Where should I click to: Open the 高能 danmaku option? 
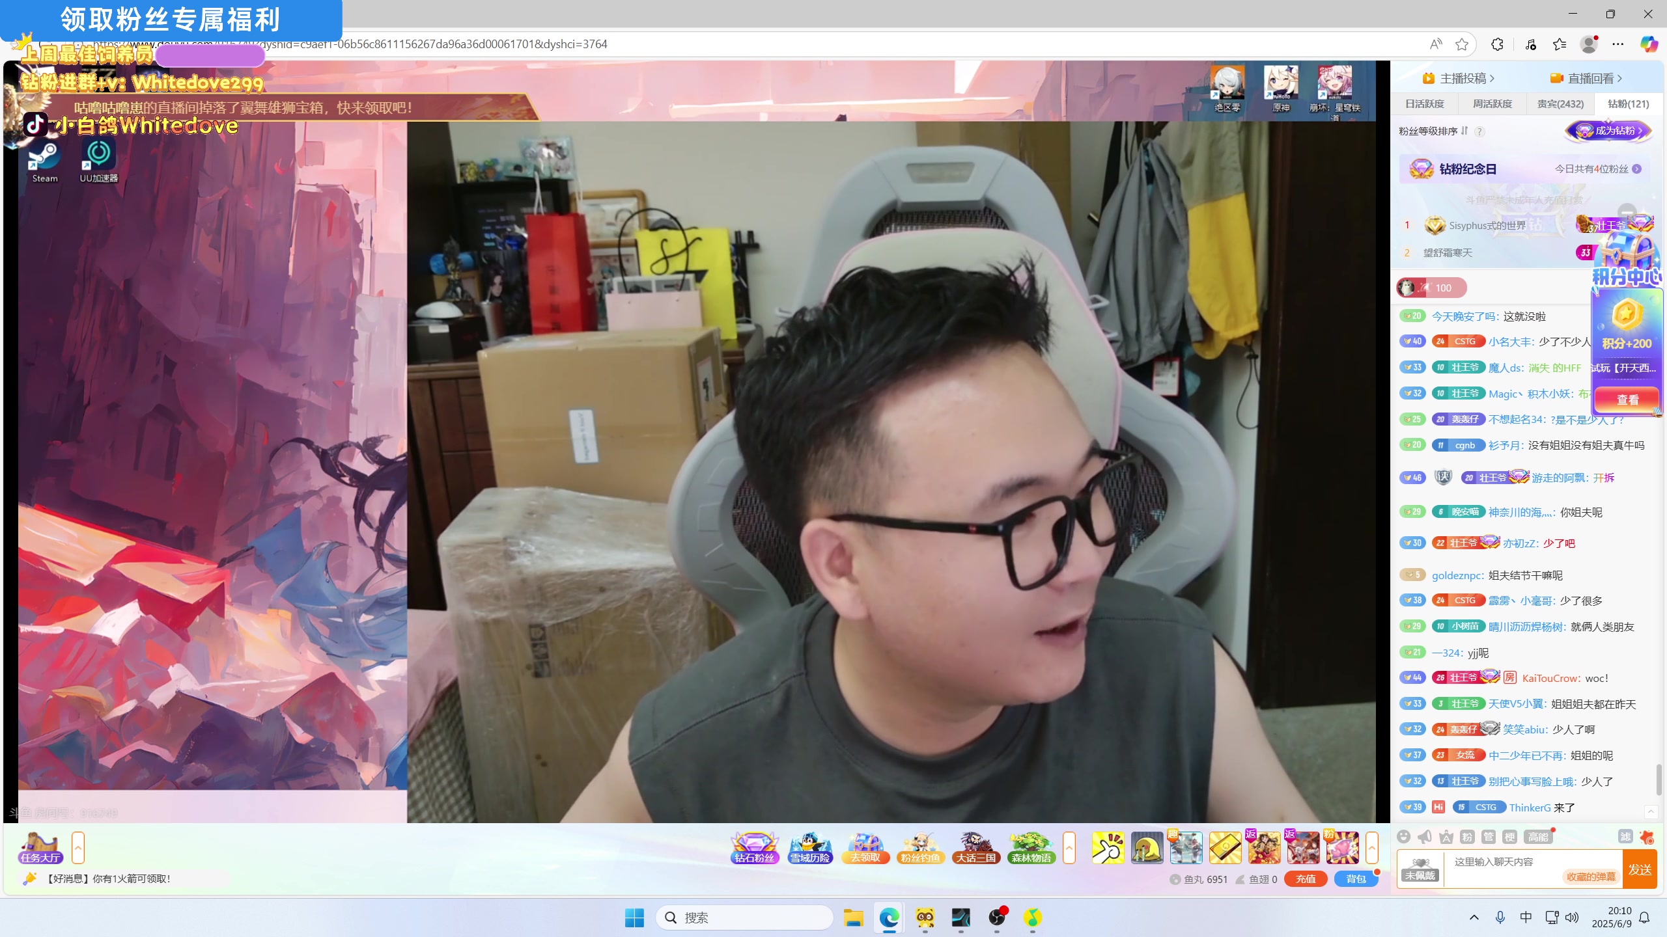[1538, 837]
